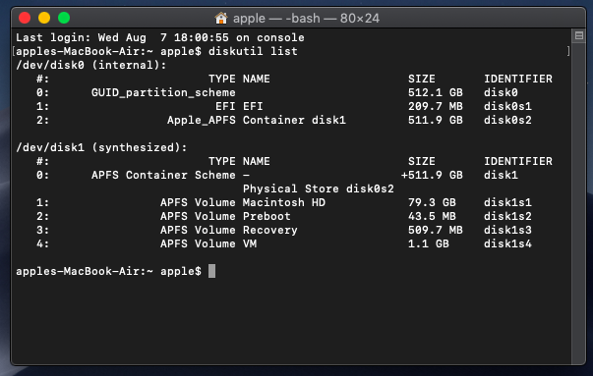Viewport: 593px width, 376px height.
Task: Click the 'SIZE' header under /dev/disk1
Action: point(422,162)
